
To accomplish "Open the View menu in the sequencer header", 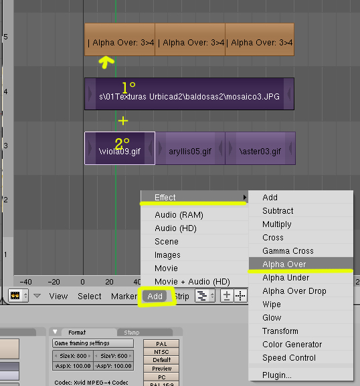I will pyautogui.click(x=58, y=296).
